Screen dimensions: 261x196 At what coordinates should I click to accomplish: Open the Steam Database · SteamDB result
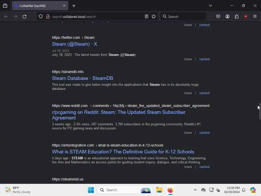pyautogui.click(x=83, y=78)
